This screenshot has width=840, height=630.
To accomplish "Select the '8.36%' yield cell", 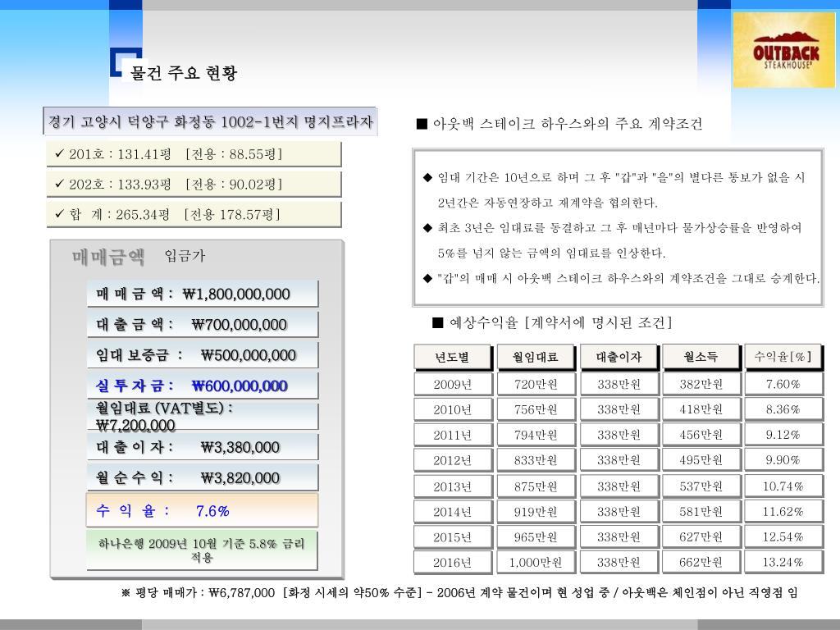I will pos(783,409).
